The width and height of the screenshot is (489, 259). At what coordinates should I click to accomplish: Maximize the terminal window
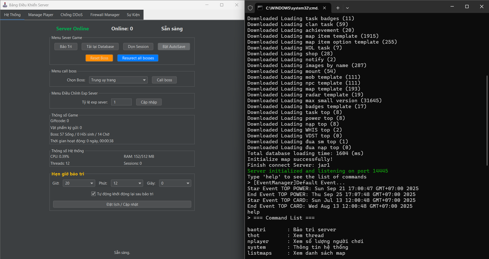coord(467,6)
